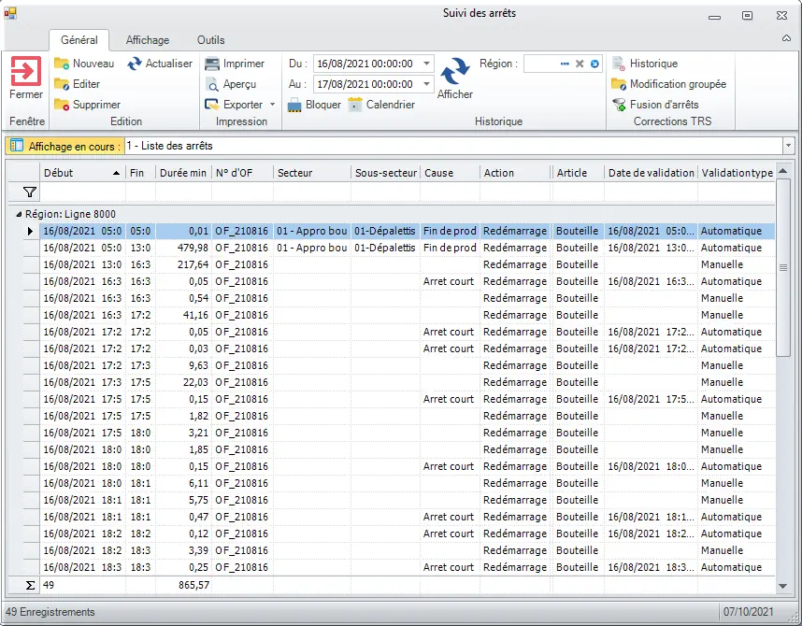Click the Sous-secteur column header
The width and height of the screenshot is (802, 626).
click(385, 173)
